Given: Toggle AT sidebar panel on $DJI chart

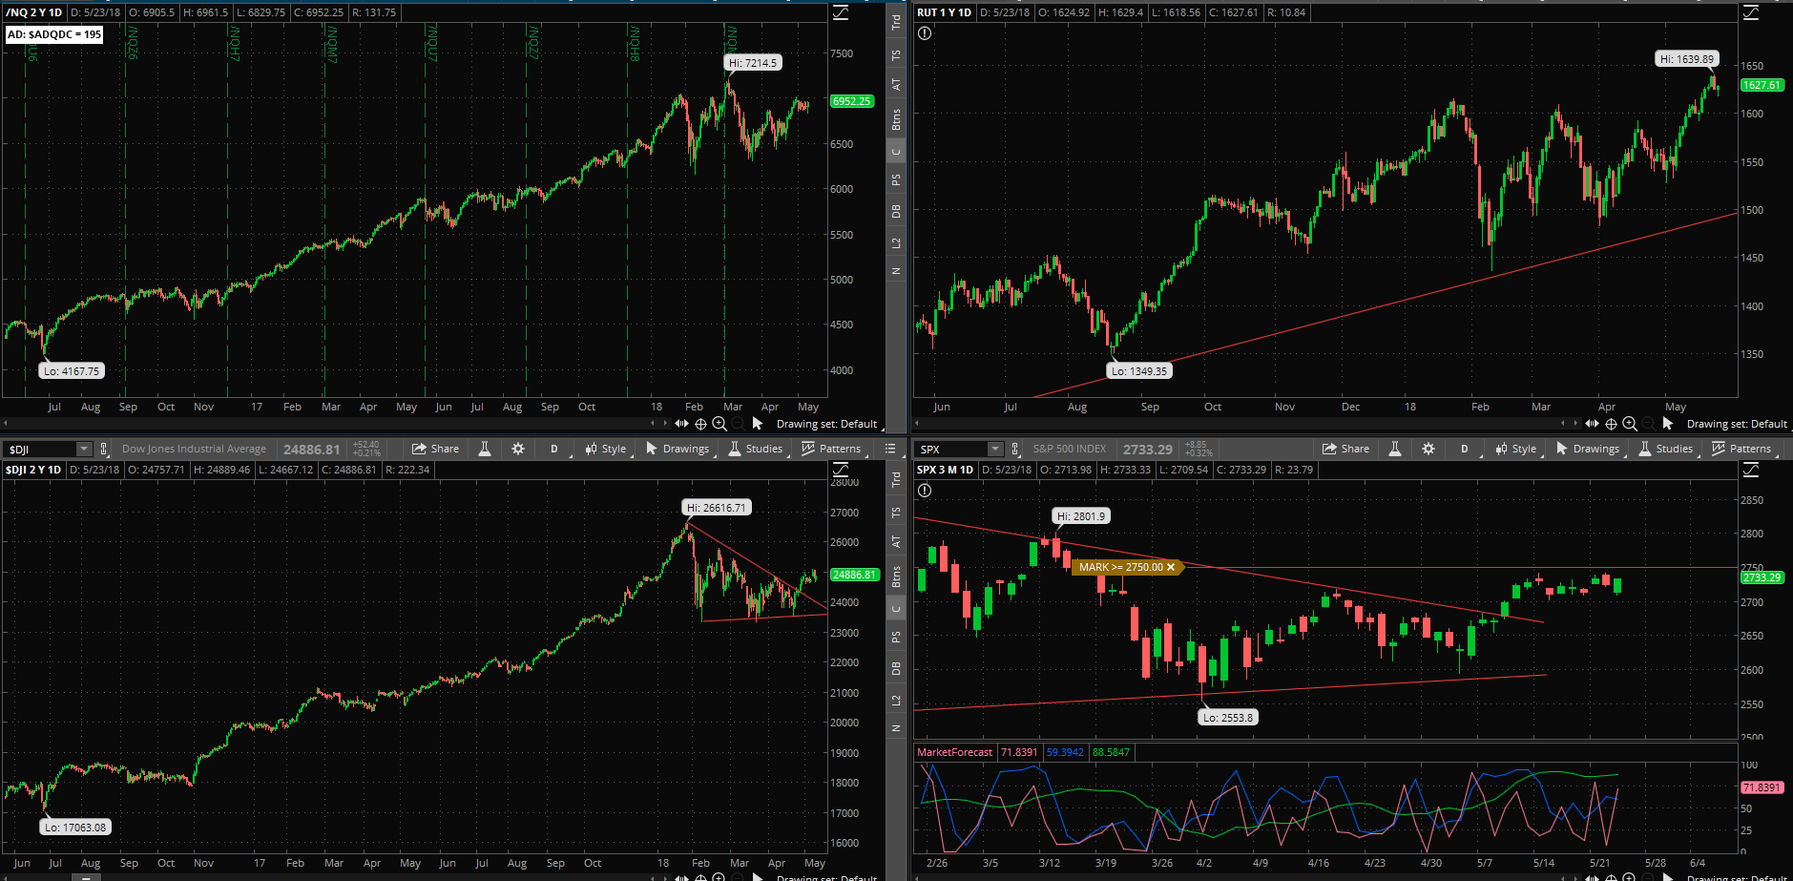Looking at the screenshot, I should coord(896,541).
